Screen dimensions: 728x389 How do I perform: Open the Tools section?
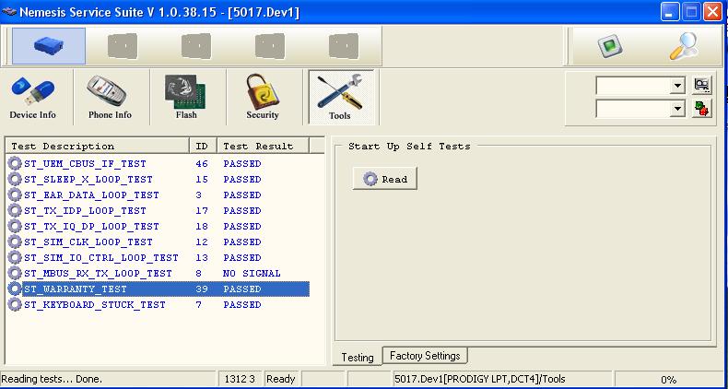340,98
